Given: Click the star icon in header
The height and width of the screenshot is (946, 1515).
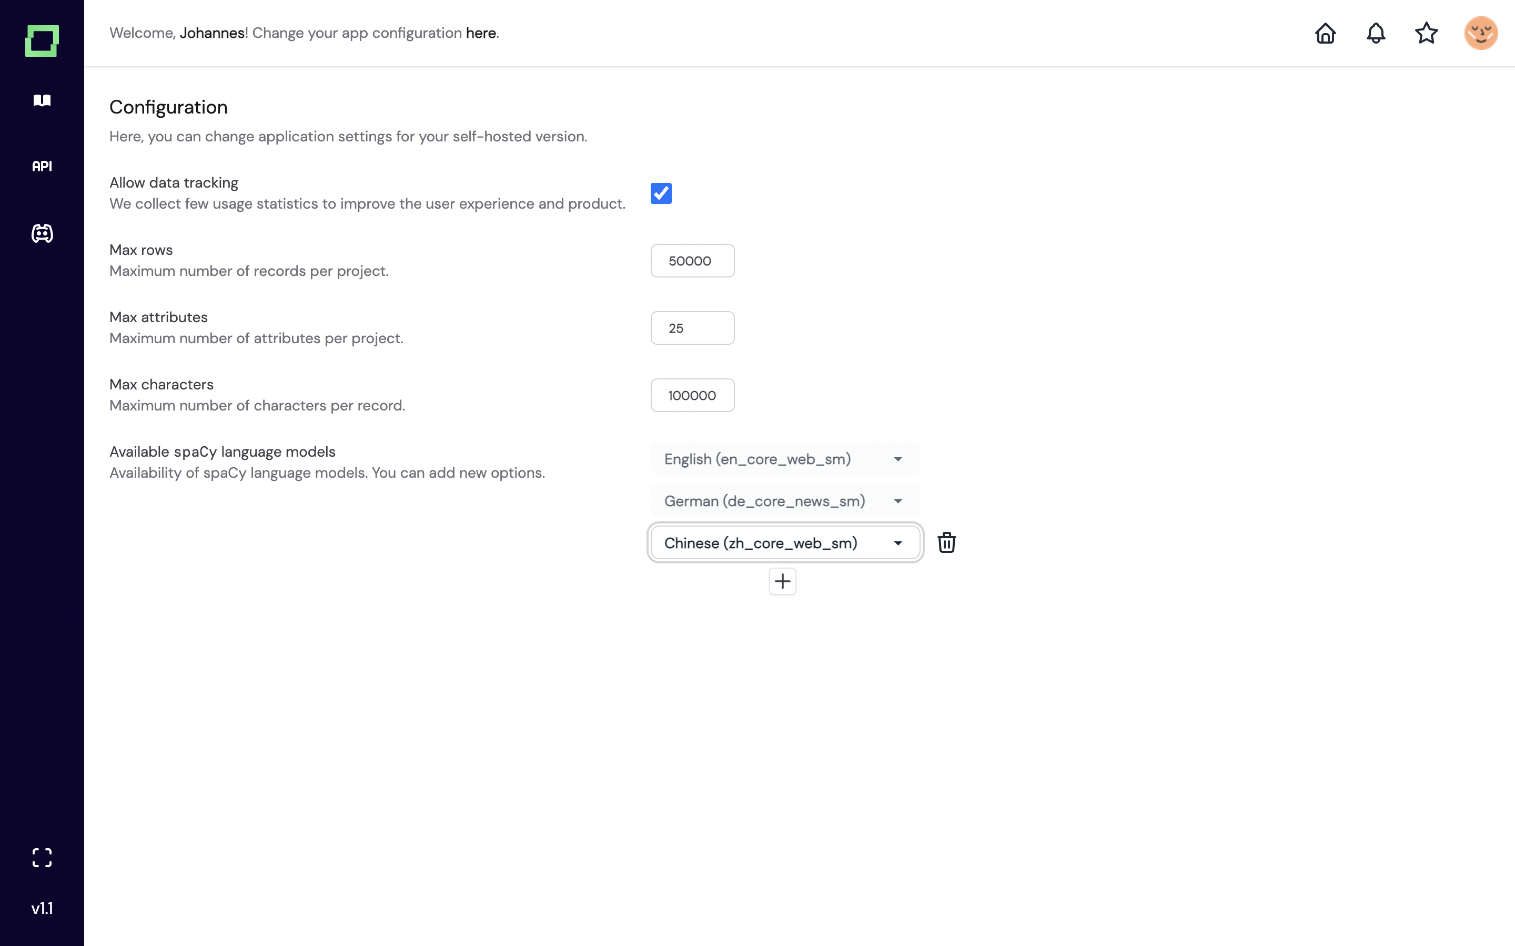Looking at the screenshot, I should tap(1426, 33).
